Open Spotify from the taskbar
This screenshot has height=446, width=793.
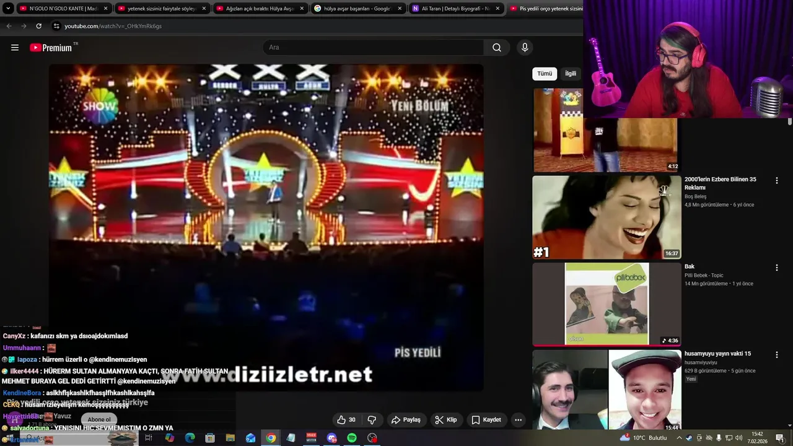coord(352,438)
